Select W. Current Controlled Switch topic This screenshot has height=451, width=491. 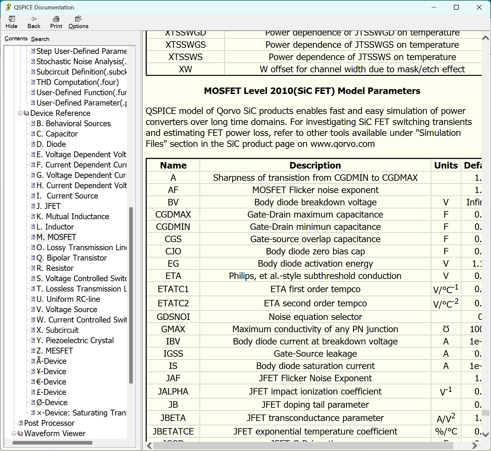(x=81, y=320)
